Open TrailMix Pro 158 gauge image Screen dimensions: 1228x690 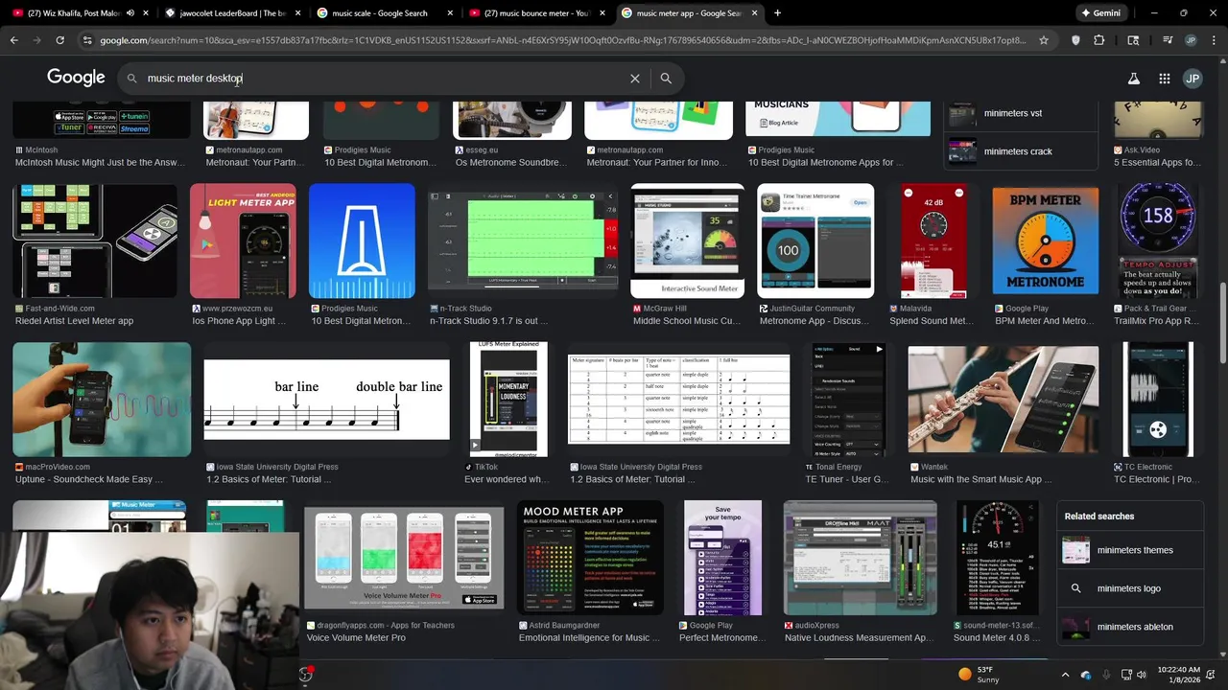tap(1158, 241)
